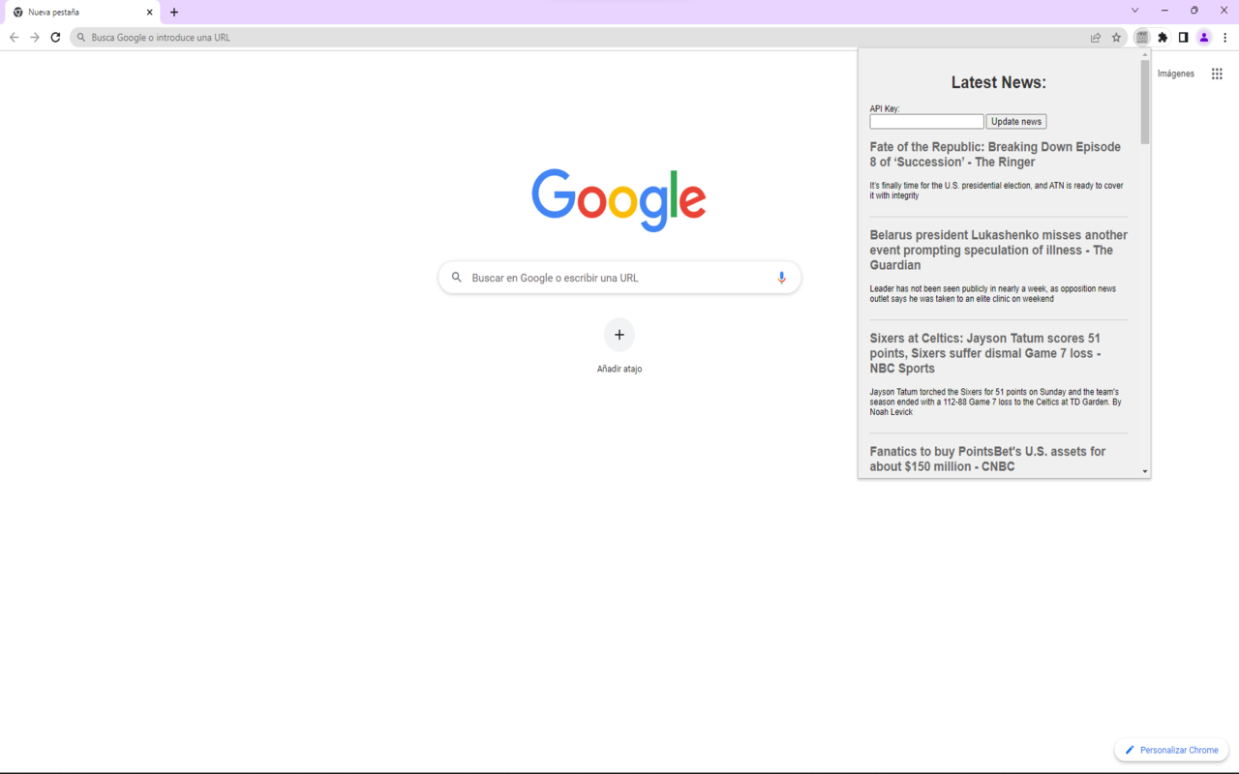Viewport: 1239px width, 774px height.
Task: Click the share page icon in the address bar
Action: tap(1096, 38)
